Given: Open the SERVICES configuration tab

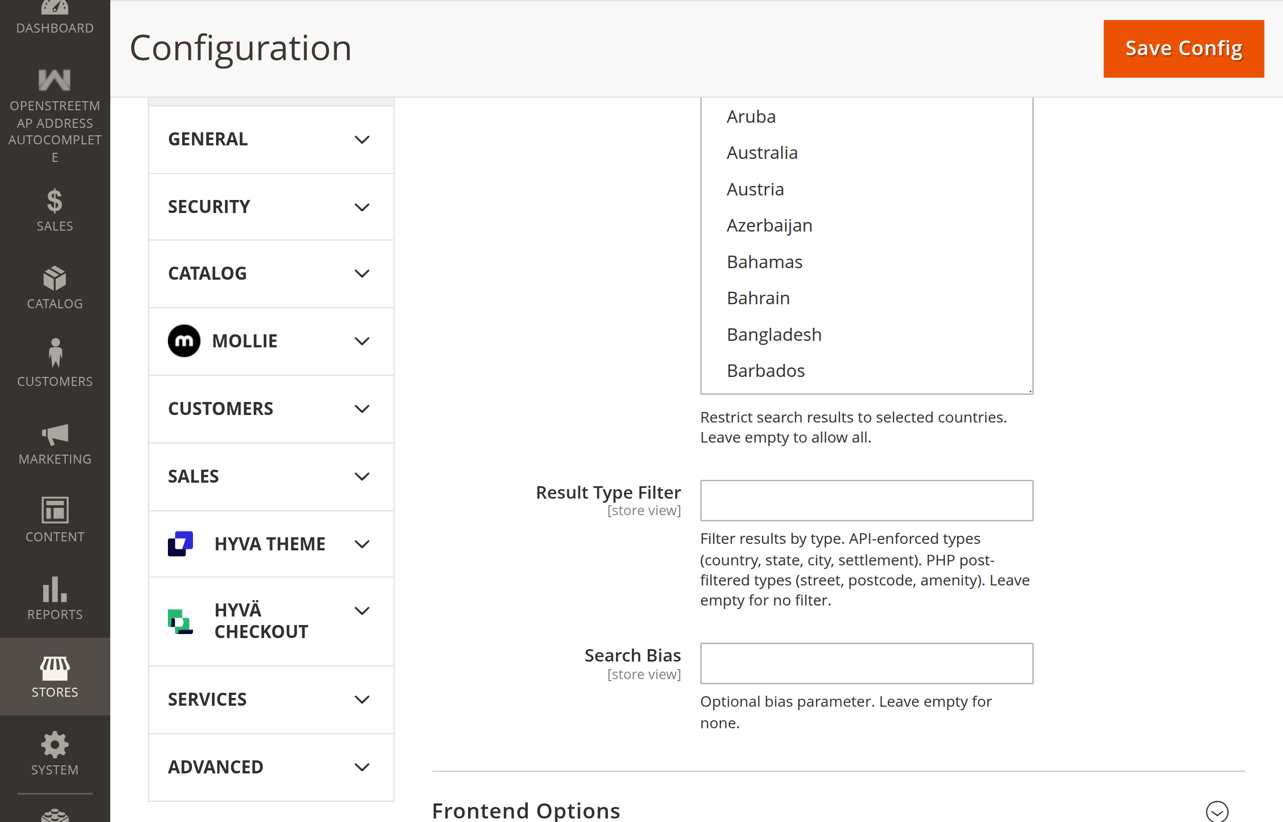Looking at the screenshot, I should (x=271, y=699).
